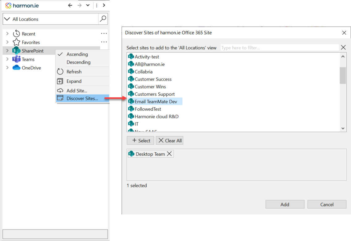The height and width of the screenshot is (241, 351).
Task: Select the SharePoint tree item
Action: click(33, 51)
